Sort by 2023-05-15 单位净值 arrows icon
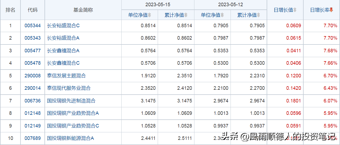 [x=149, y=15]
